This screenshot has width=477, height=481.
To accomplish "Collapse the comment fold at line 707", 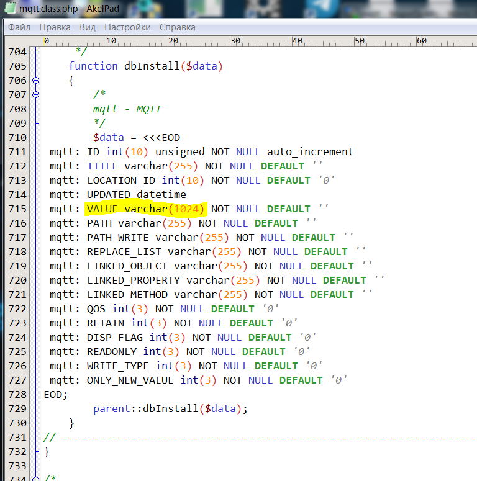I will 35,95.
